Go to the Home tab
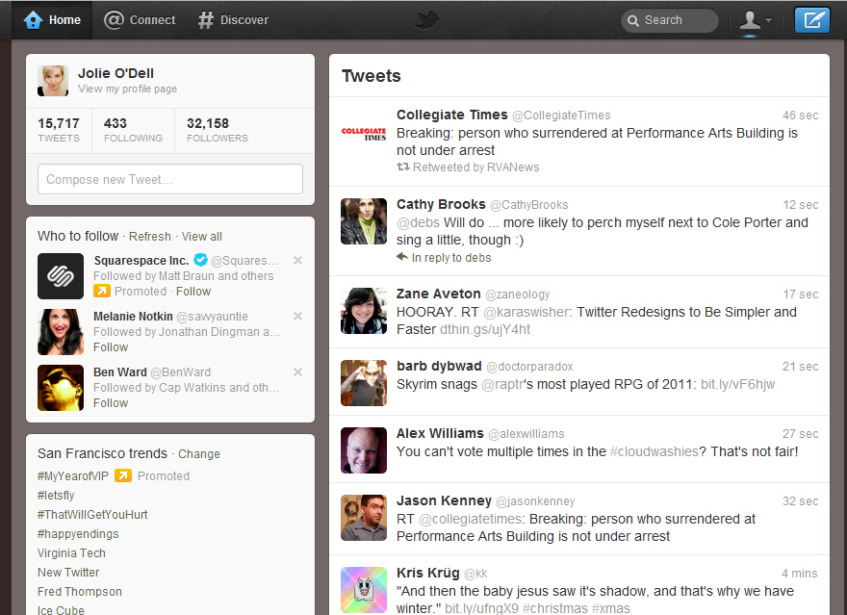847x615 pixels. click(x=52, y=20)
